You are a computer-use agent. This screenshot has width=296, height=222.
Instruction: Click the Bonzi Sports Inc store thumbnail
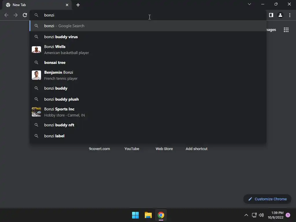click(x=36, y=112)
